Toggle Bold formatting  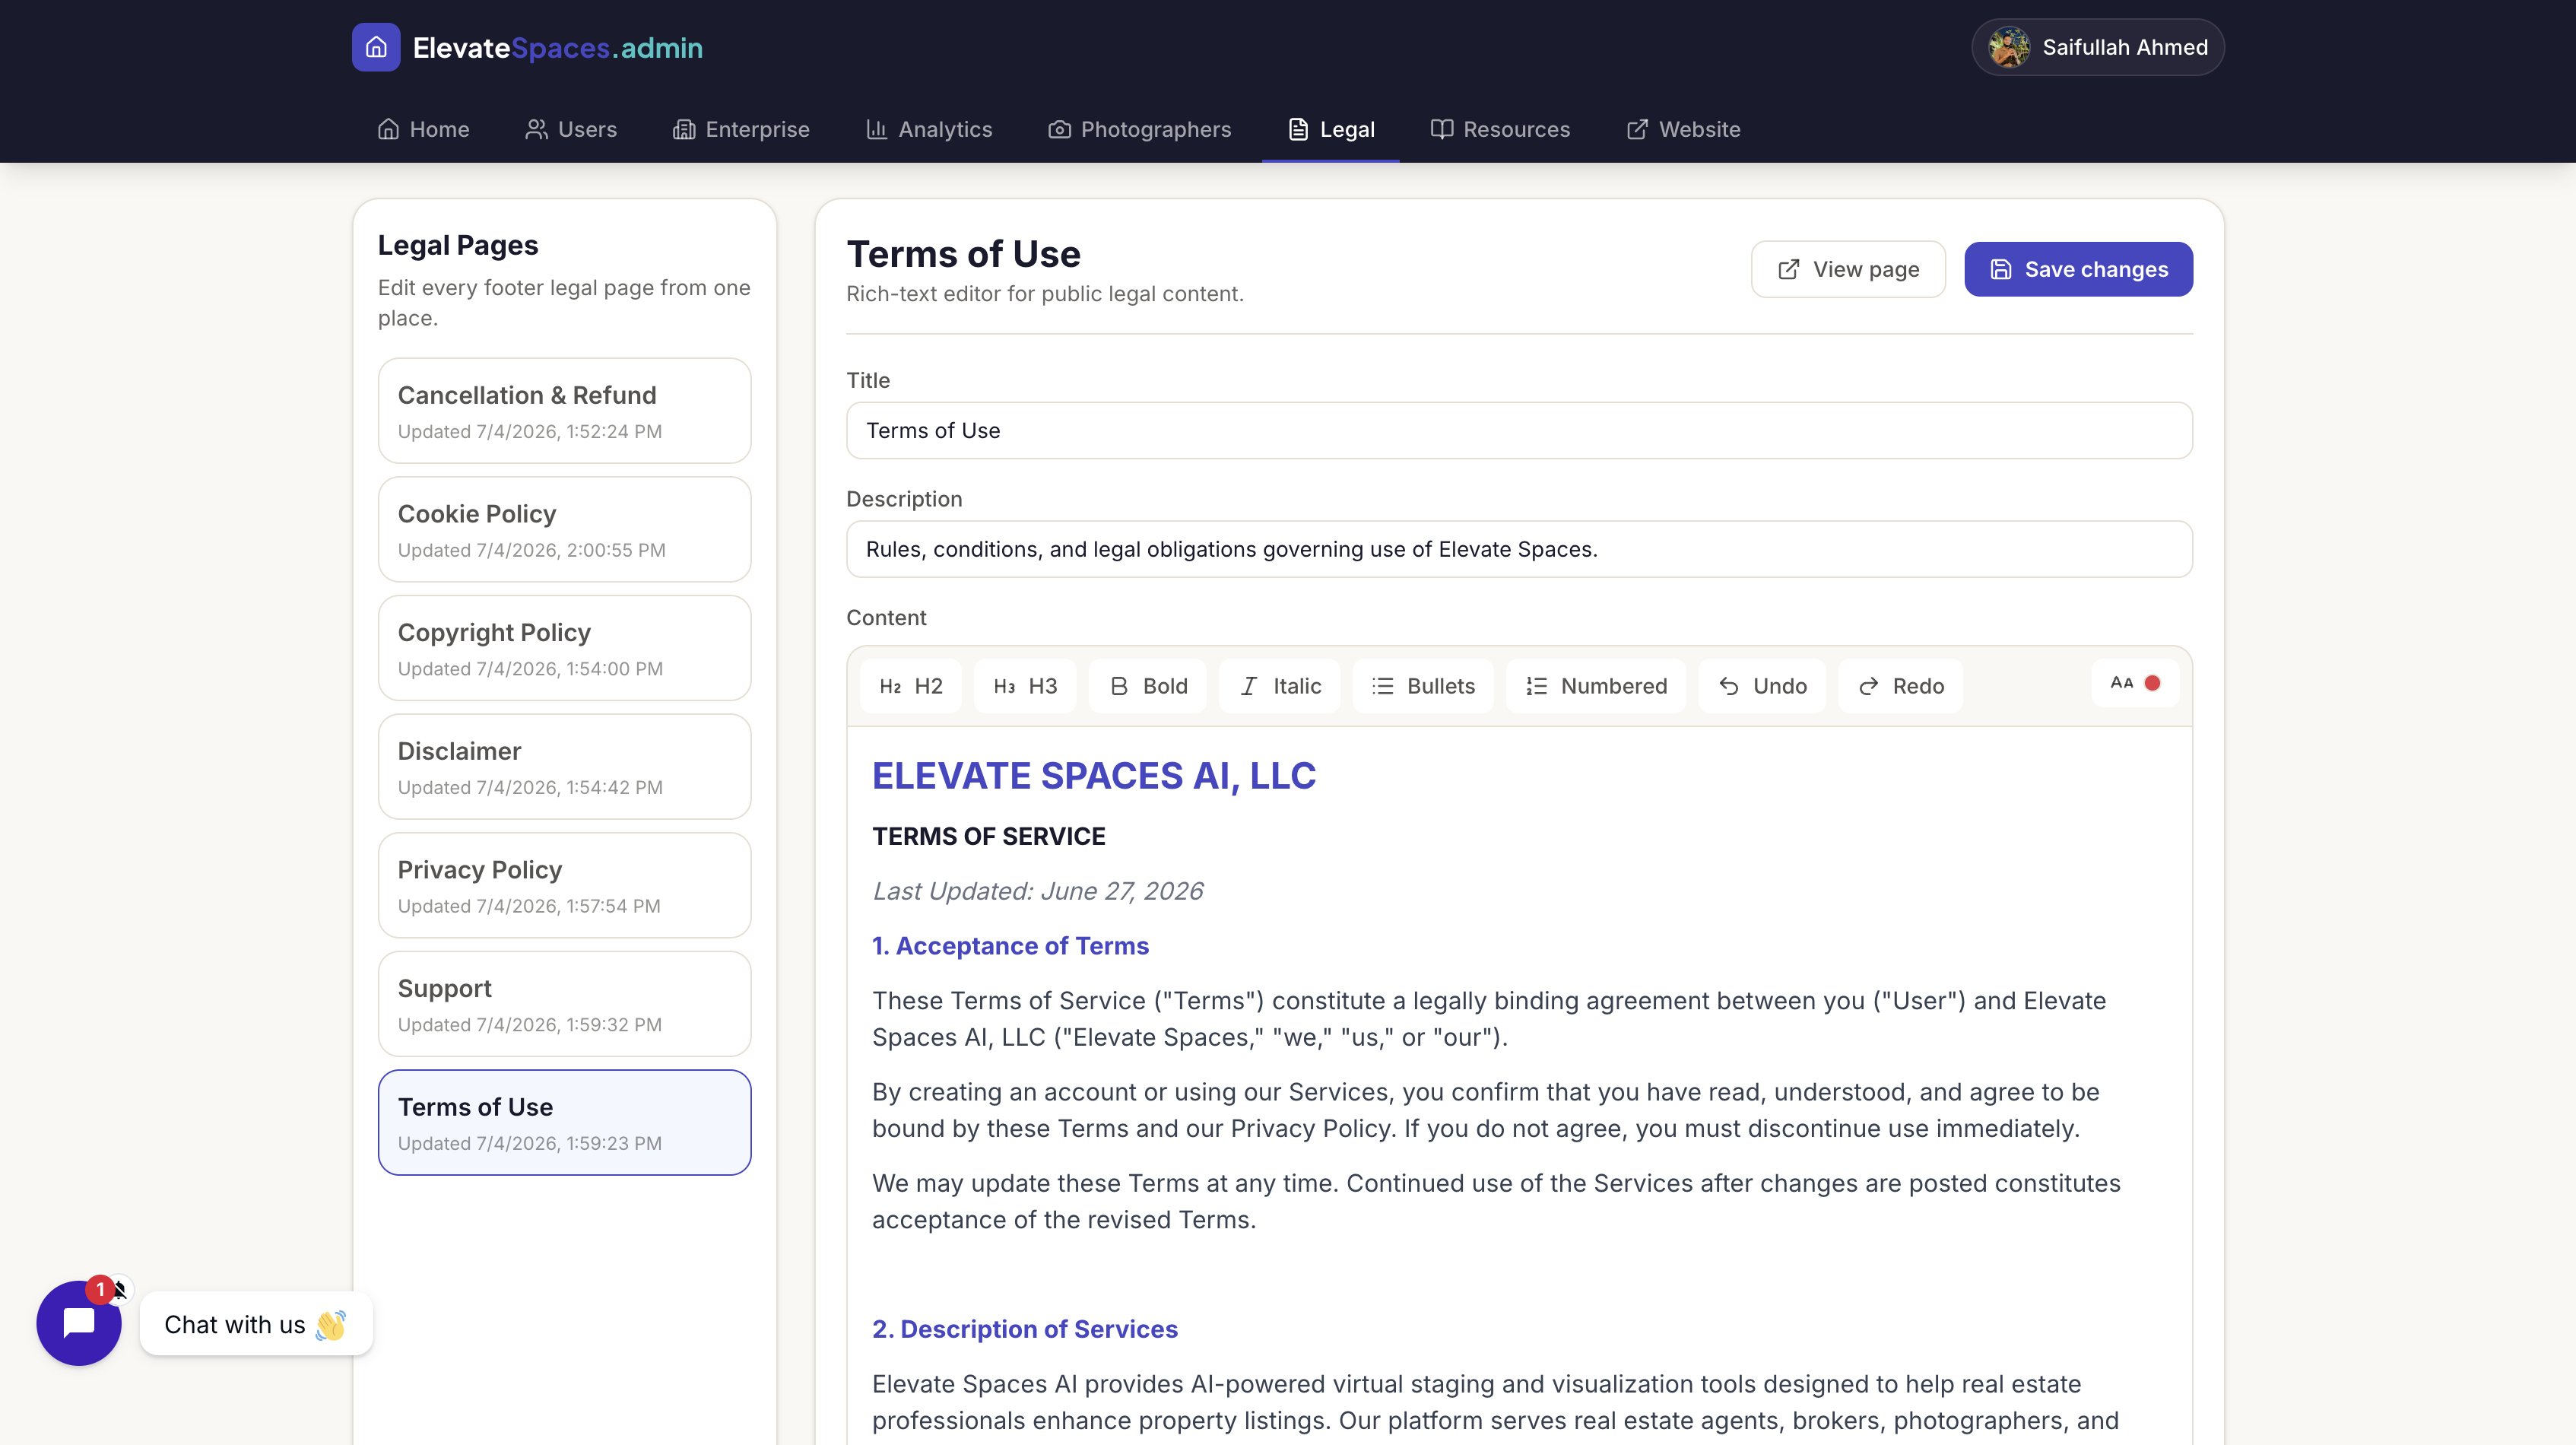tap(1148, 686)
